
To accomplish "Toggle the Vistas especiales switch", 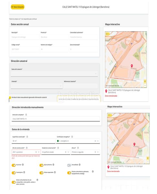I will [41, 173].
